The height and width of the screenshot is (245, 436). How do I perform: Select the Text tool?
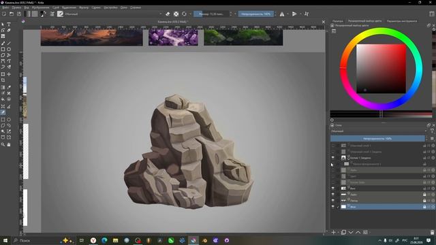click(x=9, y=24)
